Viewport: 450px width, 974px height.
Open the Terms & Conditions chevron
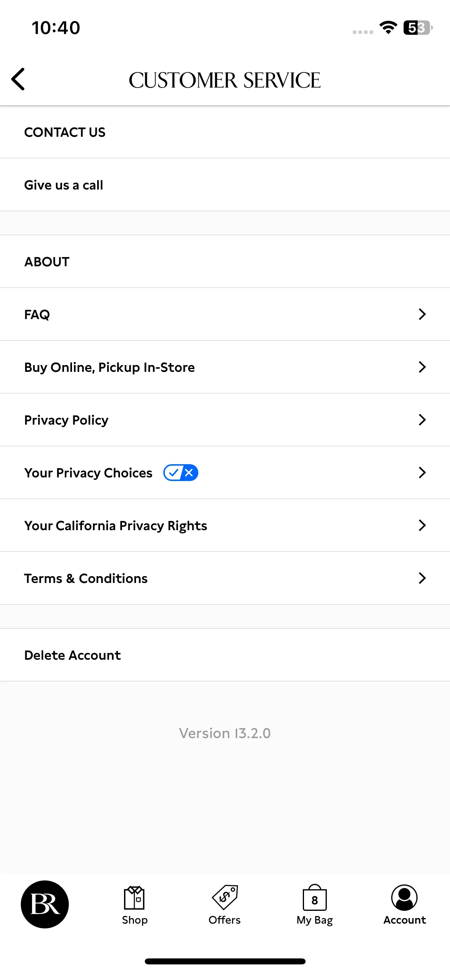[422, 578]
